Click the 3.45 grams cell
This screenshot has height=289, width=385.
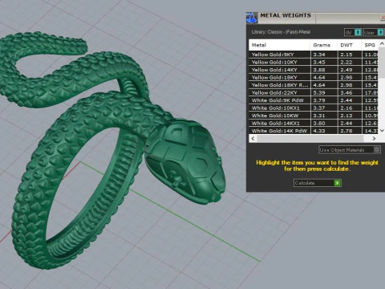pos(324,62)
